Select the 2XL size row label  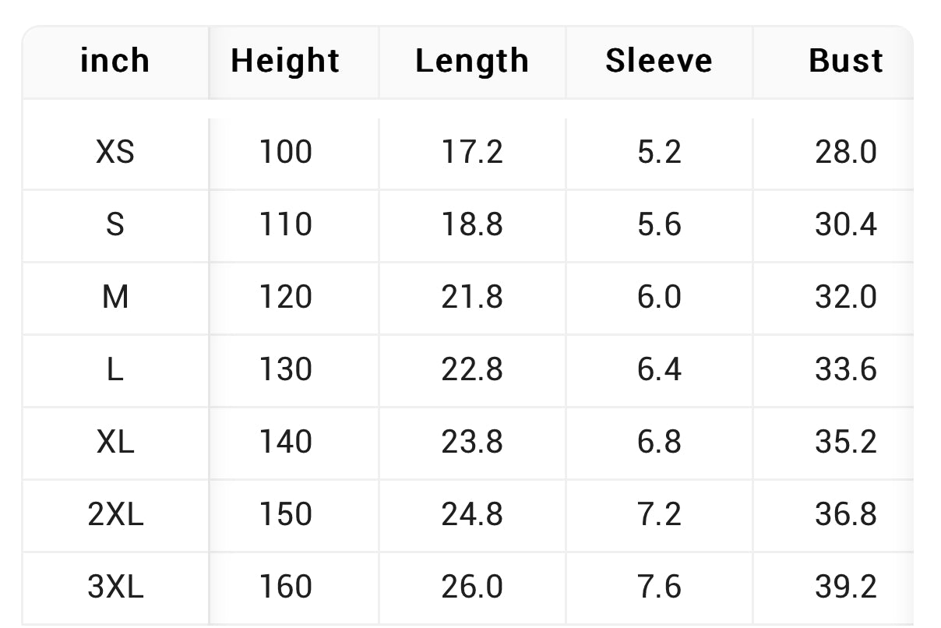tap(115, 514)
